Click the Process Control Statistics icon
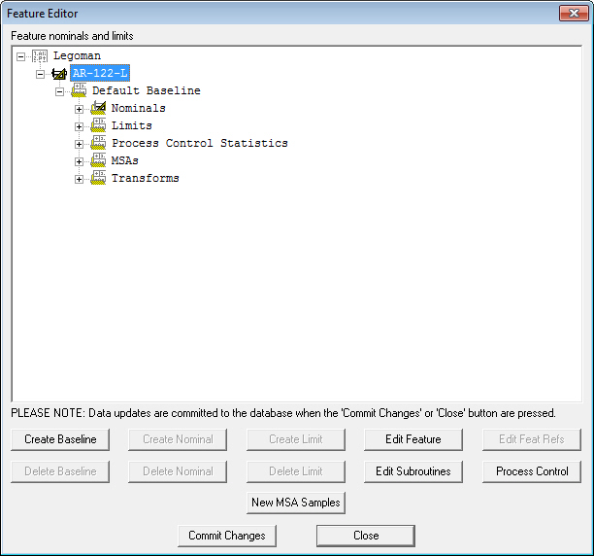 click(x=98, y=144)
